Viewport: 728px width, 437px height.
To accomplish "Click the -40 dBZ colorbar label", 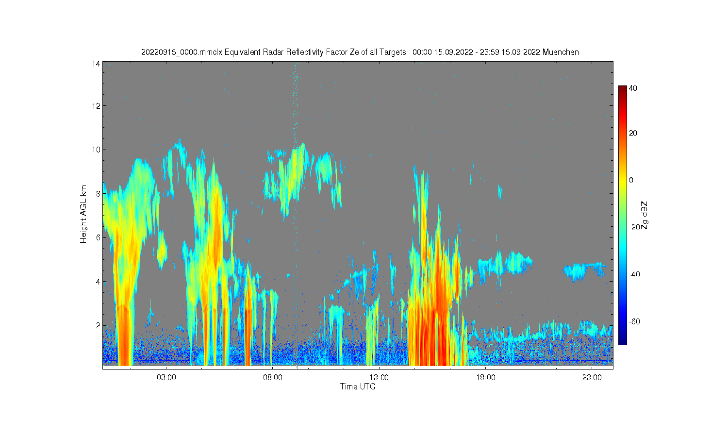I will 634,274.
